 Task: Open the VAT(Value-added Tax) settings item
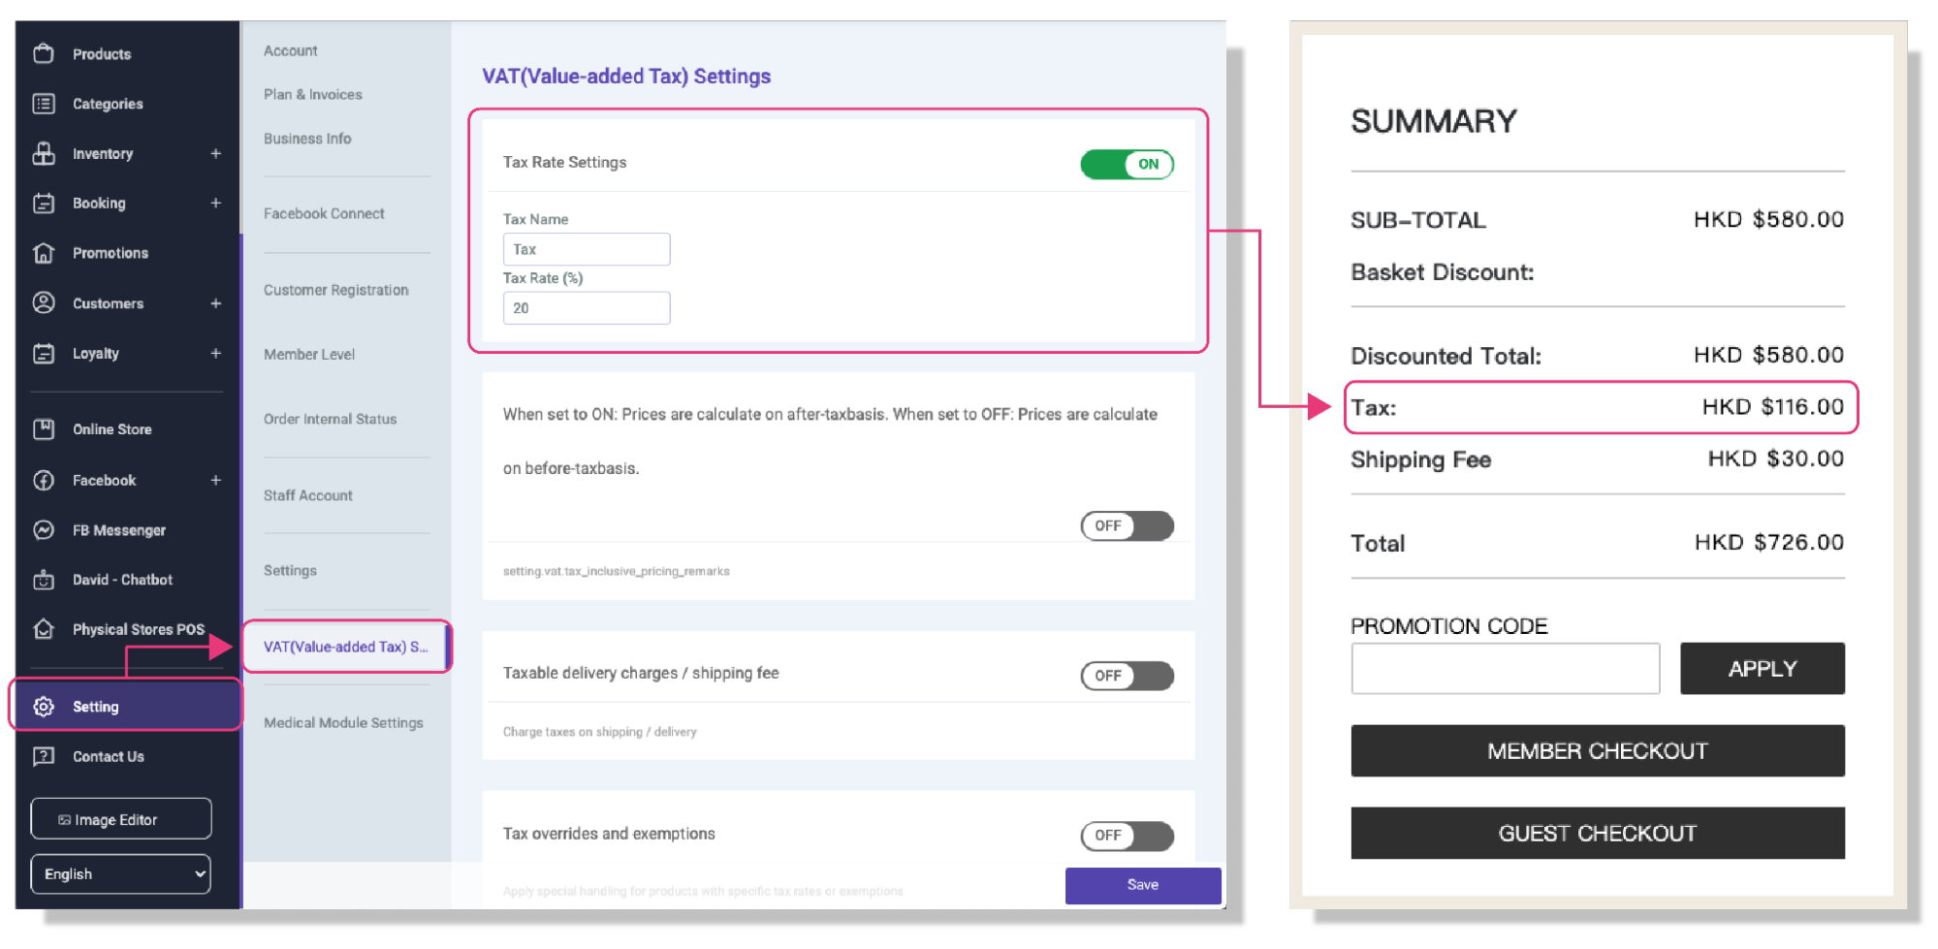click(346, 647)
